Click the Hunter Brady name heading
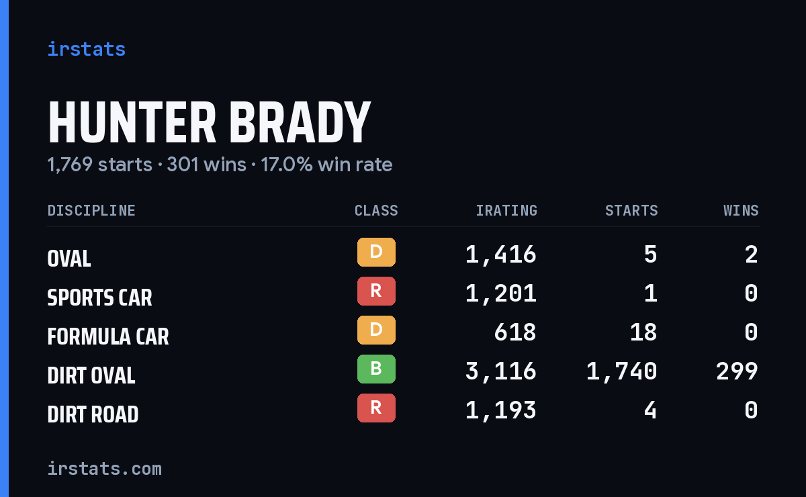The width and height of the screenshot is (806, 497). click(209, 123)
